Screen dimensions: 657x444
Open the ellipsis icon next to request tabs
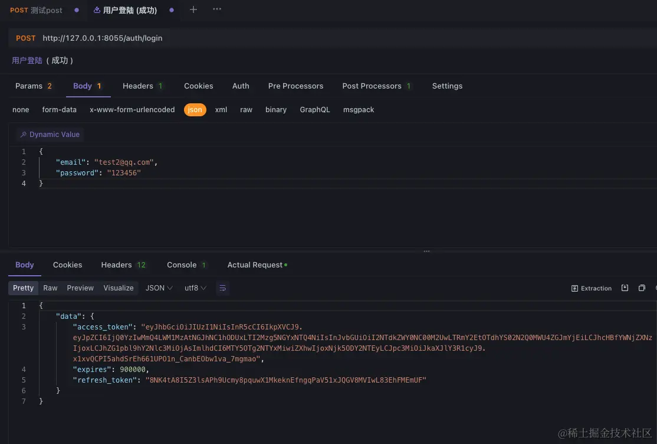click(x=216, y=9)
